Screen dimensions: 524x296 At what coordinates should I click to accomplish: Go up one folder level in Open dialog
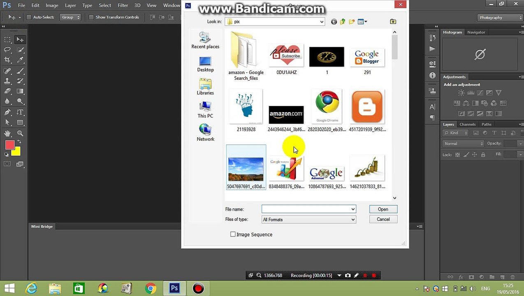(x=343, y=21)
